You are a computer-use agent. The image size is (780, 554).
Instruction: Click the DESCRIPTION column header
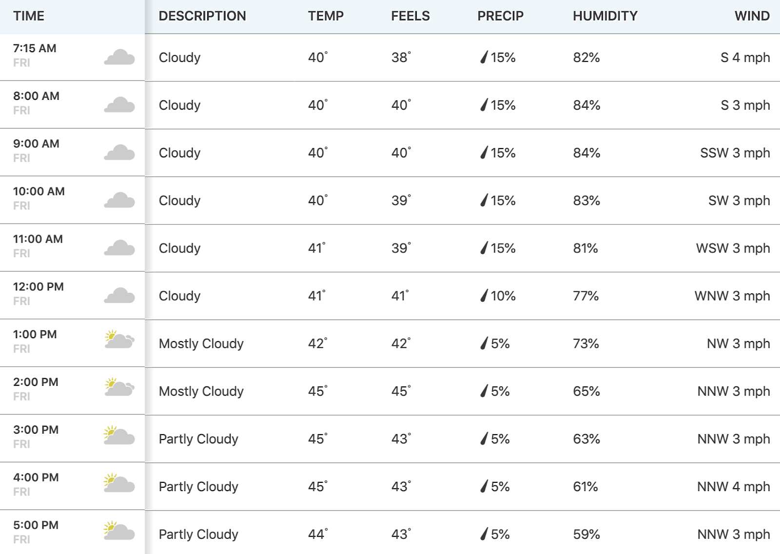pos(202,16)
